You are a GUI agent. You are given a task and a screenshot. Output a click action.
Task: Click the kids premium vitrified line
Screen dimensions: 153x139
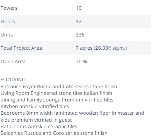coord(36,120)
